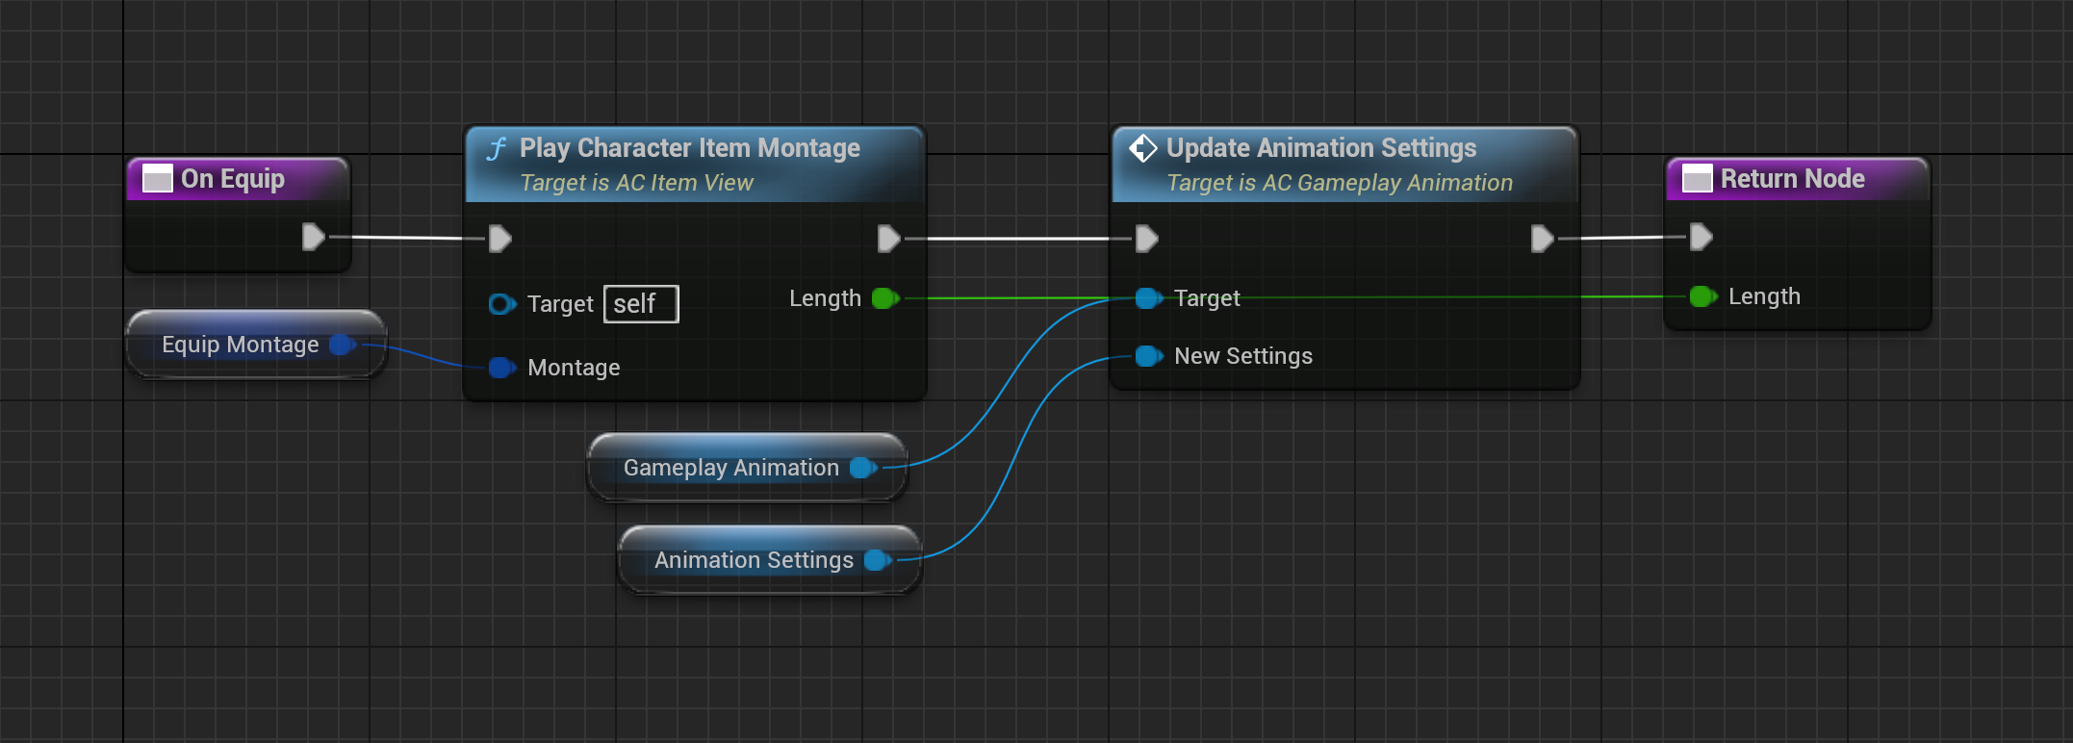Screen dimensions: 2073x743
Task: Click the Gameplay Animation variable output pin
Action: coord(863,468)
